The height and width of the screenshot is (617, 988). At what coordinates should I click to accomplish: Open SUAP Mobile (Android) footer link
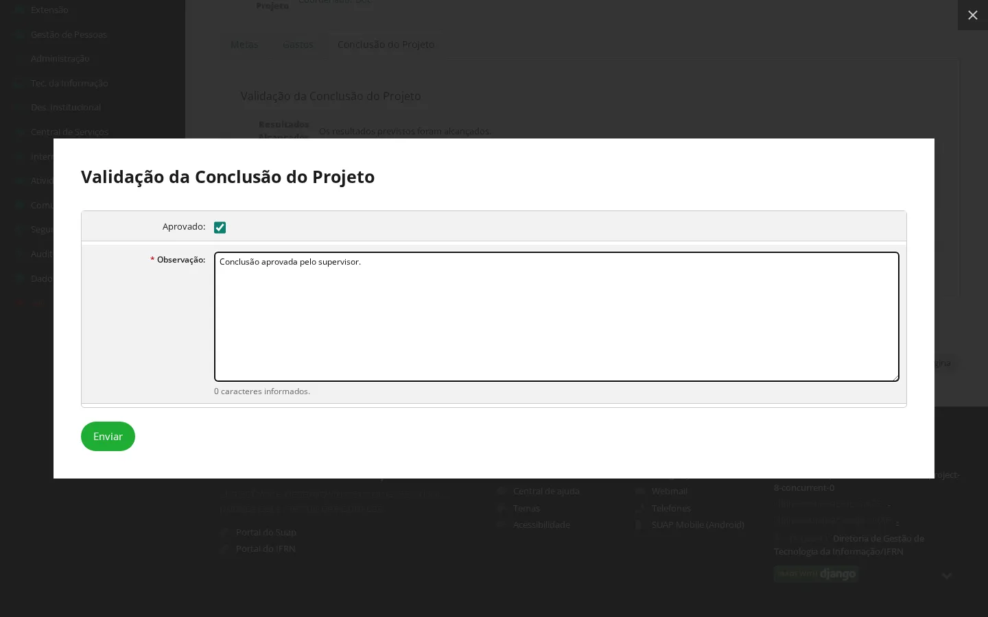point(698,525)
